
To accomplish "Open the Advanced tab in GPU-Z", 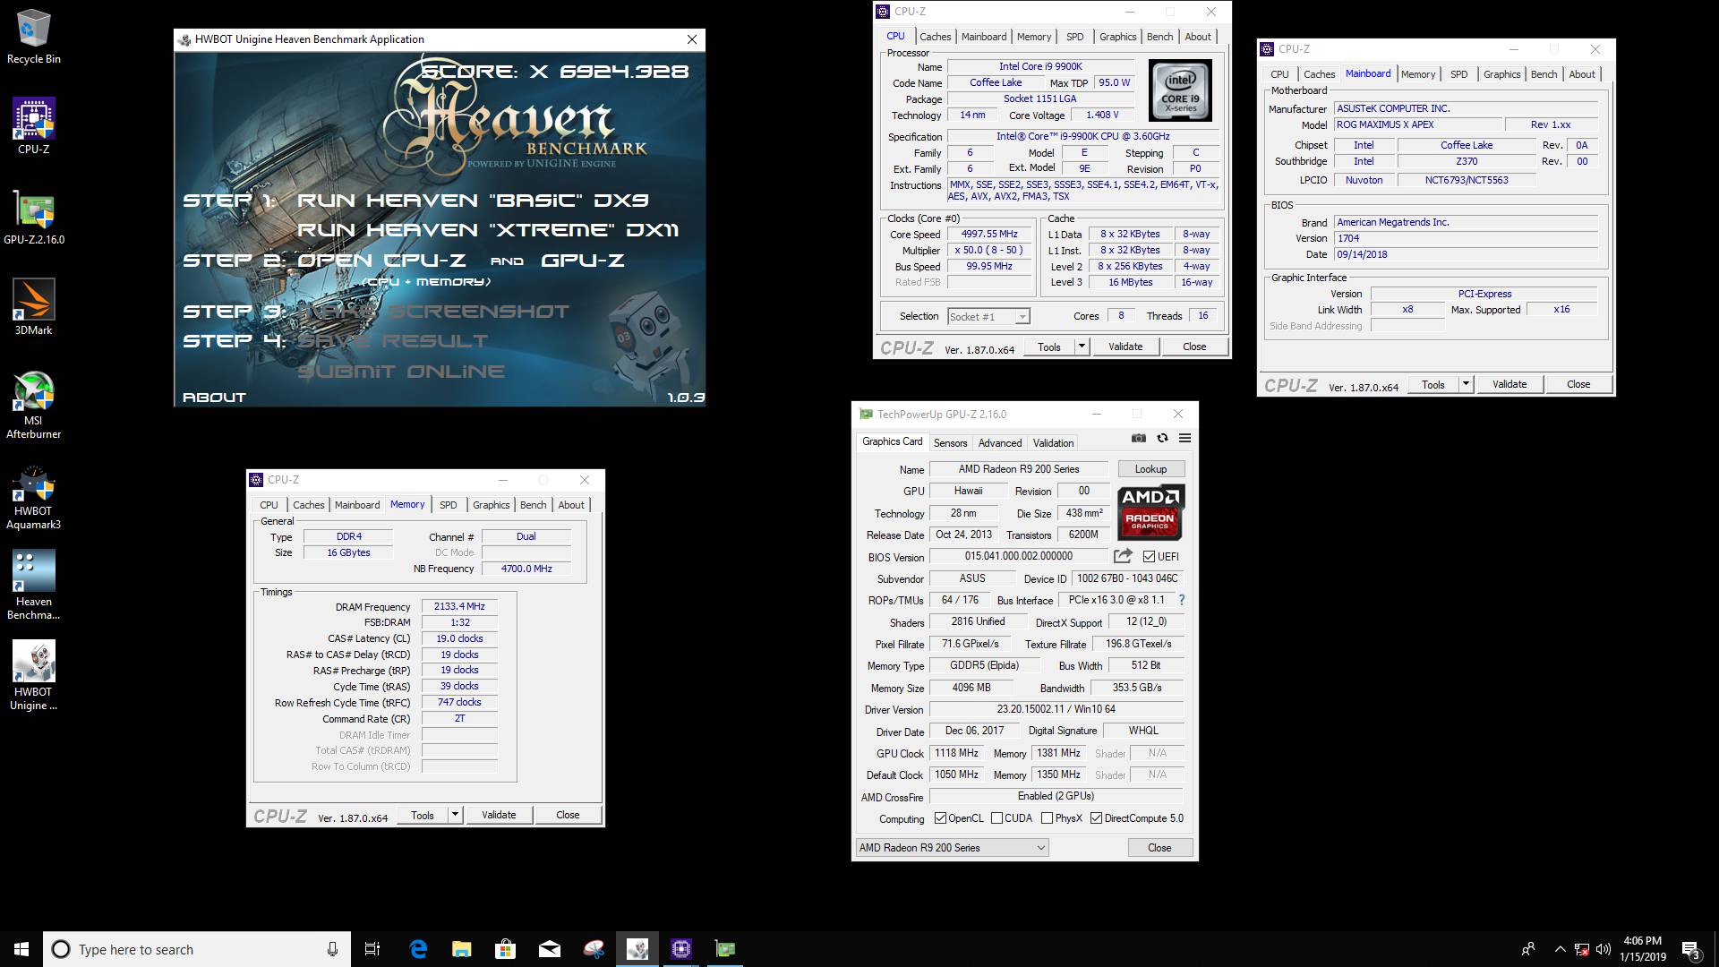I will (1000, 443).
